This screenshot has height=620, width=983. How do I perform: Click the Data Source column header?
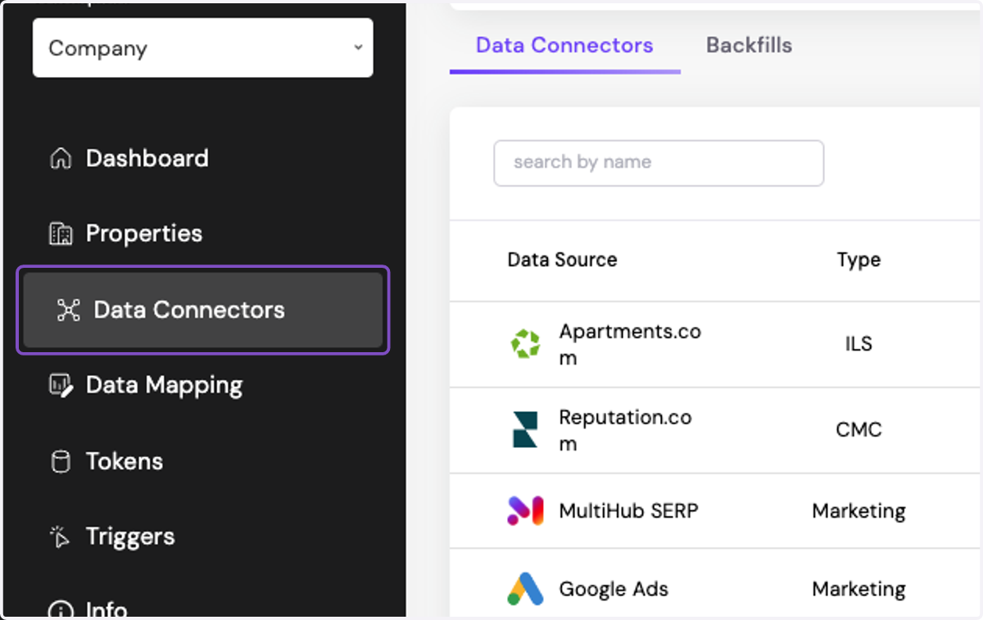(x=562, y=260)
